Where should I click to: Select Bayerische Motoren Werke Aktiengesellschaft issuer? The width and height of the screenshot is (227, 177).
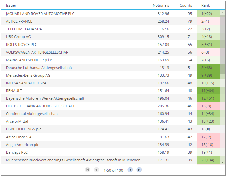[45, 98]
